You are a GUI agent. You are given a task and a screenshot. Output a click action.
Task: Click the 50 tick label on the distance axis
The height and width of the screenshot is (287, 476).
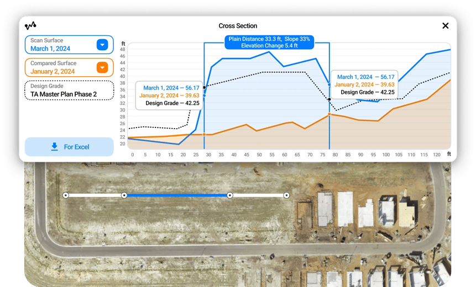coord(259,155)
